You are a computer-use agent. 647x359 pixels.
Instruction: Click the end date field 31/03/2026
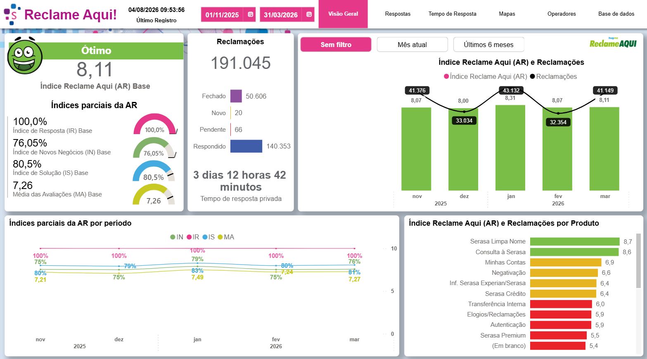point(281,15)
